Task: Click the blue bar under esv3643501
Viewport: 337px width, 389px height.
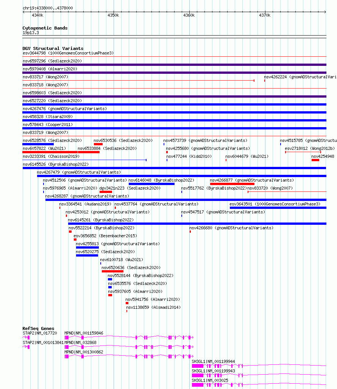Action: (x=278, y=208)
